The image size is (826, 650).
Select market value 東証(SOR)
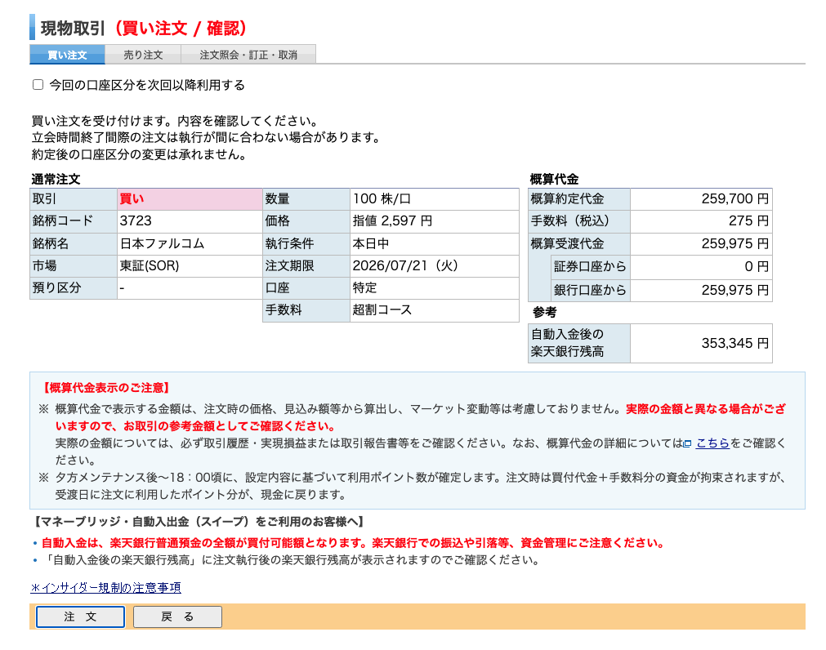(150, 265)
